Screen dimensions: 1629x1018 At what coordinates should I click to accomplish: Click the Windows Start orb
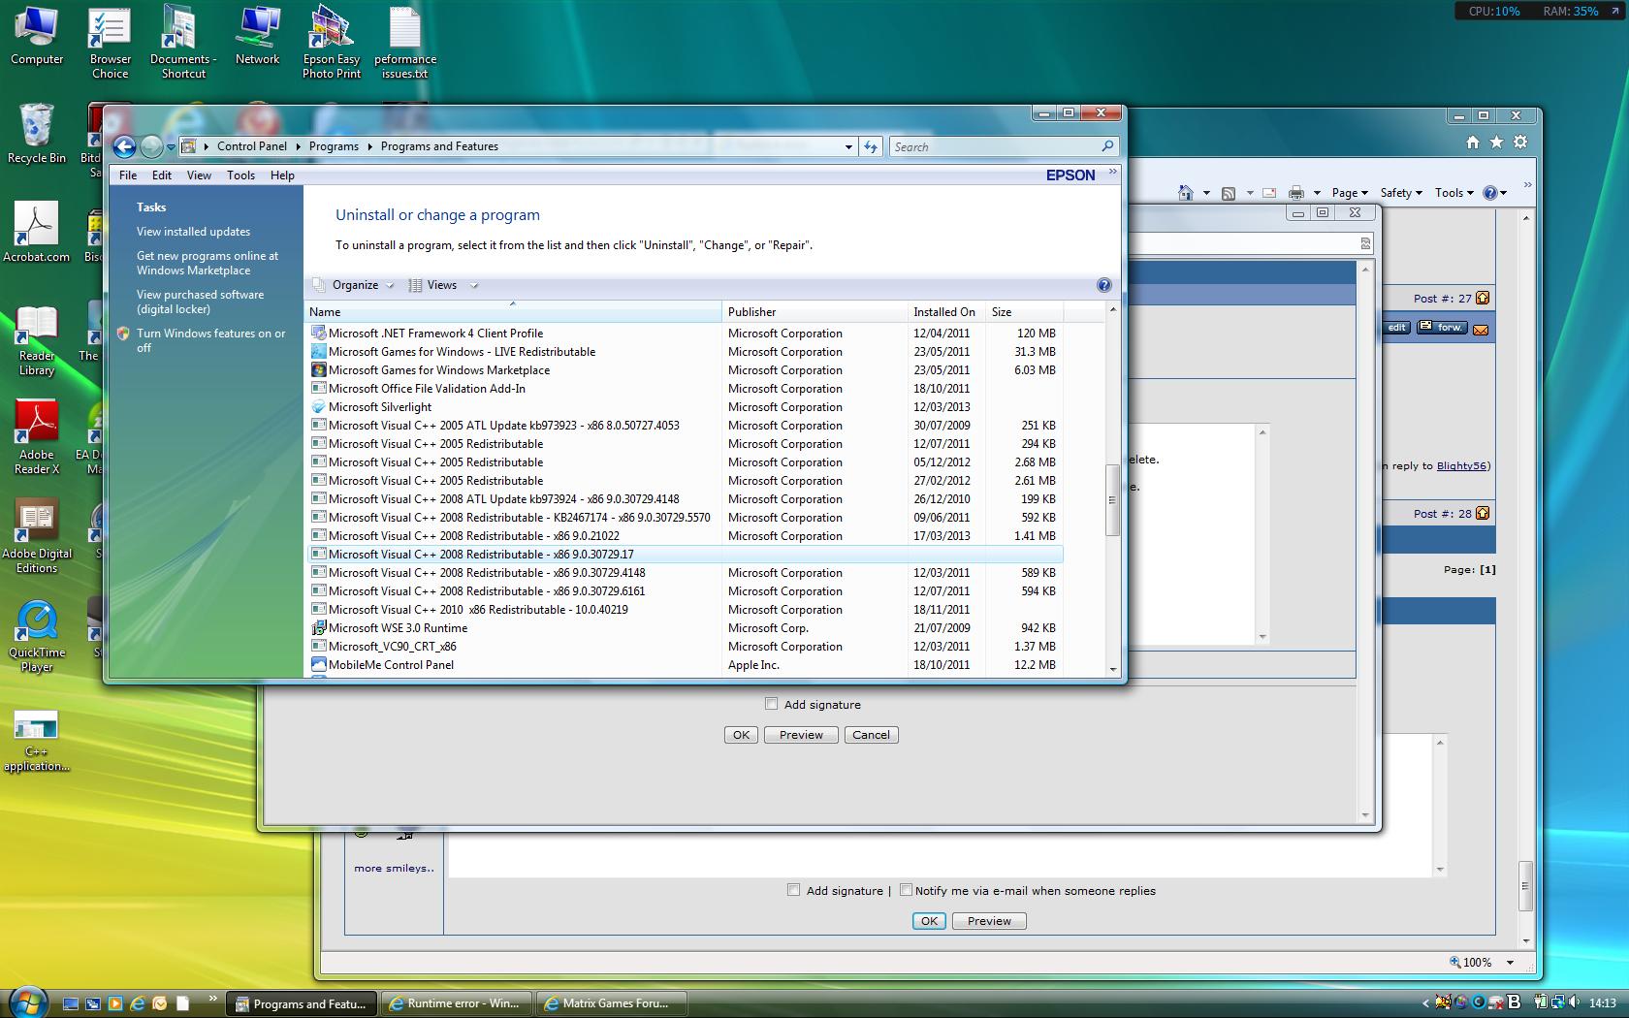click(26, 1002)
